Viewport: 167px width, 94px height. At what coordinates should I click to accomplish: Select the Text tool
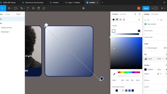[x=28, y=8]
